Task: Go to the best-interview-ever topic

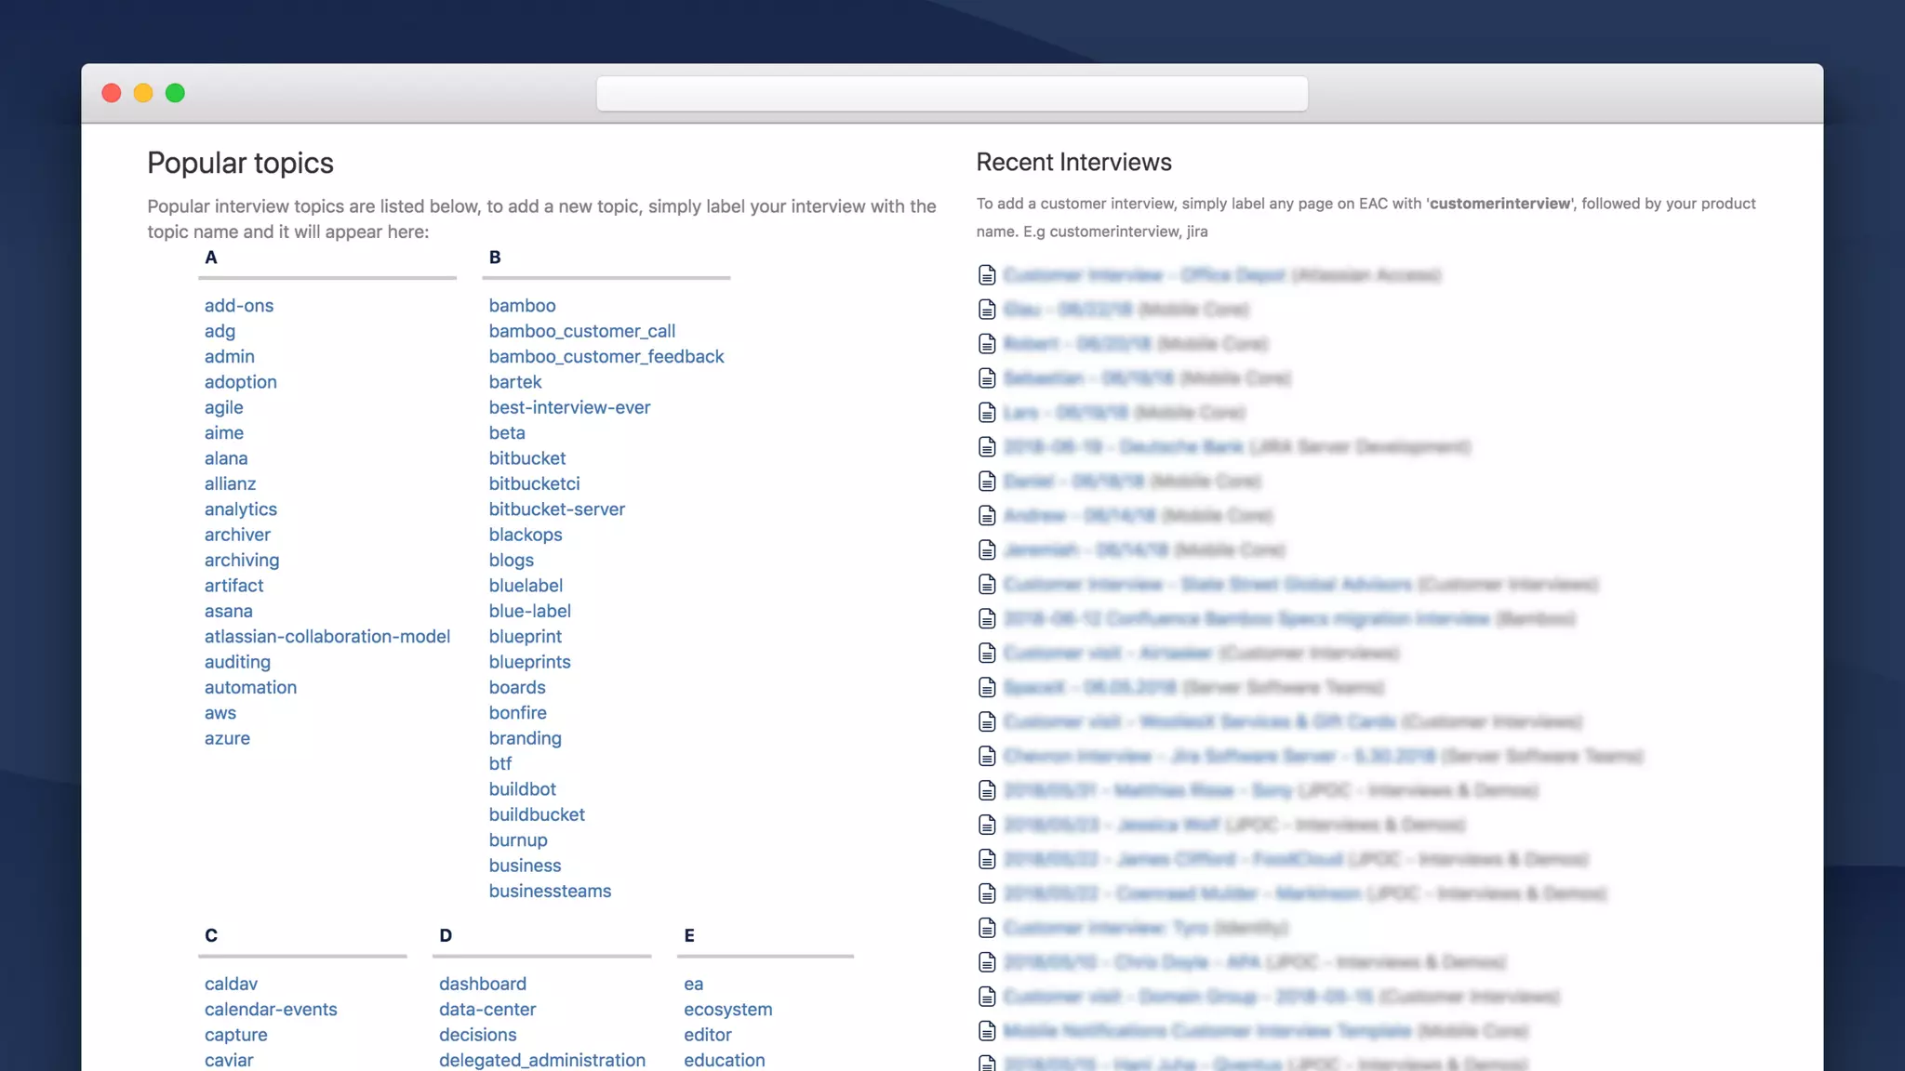Action: (x=569, y=407)
